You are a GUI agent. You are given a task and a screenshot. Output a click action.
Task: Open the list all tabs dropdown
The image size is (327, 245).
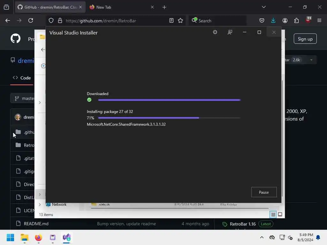point(263,7)
